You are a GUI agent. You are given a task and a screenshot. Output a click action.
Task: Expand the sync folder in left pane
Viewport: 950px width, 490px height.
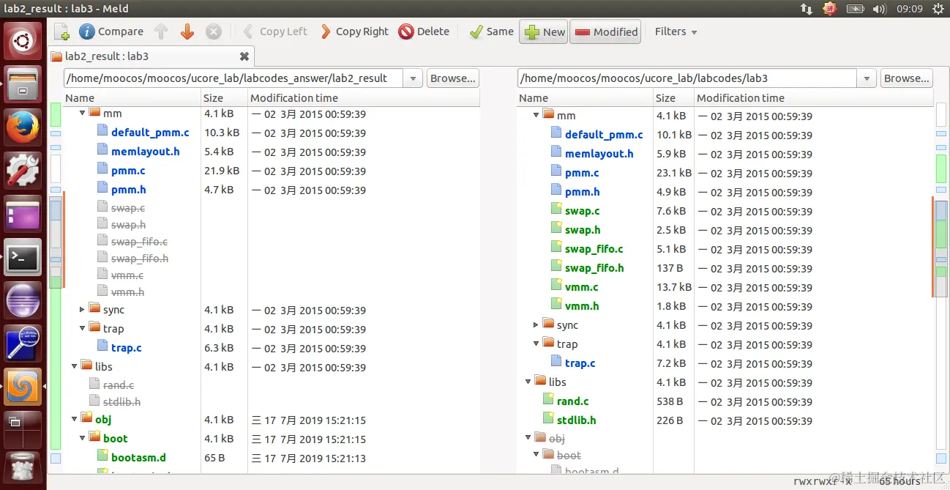click(x=83, y=310)
